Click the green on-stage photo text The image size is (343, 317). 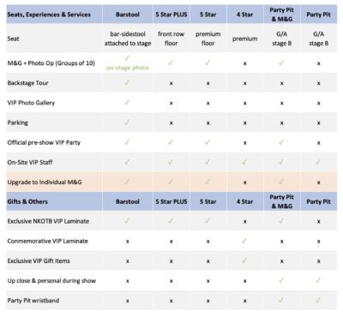(x=128, y=68)
